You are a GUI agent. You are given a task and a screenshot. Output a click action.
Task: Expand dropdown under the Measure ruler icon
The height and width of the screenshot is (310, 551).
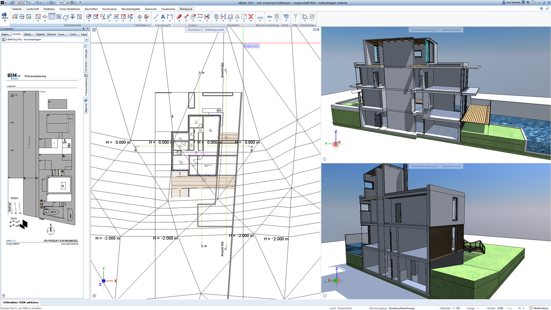tap(260, 21)
